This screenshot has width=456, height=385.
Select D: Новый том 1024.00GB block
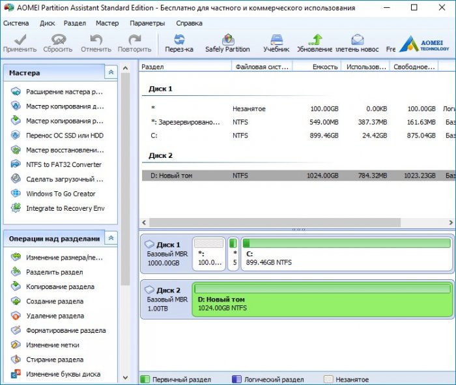322,300
